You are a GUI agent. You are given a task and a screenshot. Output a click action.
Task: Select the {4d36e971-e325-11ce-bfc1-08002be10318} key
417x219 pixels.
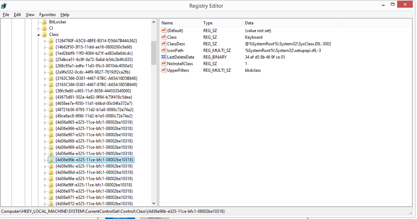[x=94, y=197]
